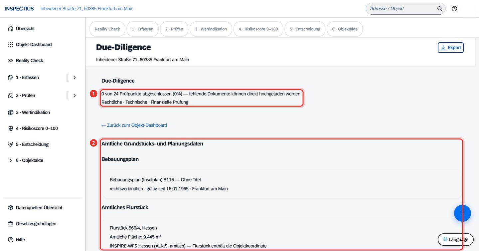Open Gesetzesgrundlagen label in the sidebar
The image size is (479, 251).
click(36, 224)
